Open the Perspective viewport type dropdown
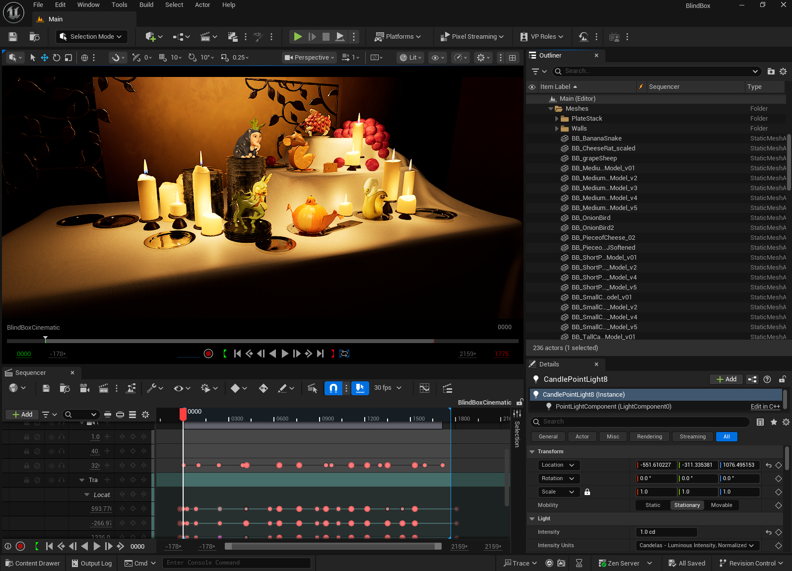This screenshot has width=792, height=571. (309, 58)
